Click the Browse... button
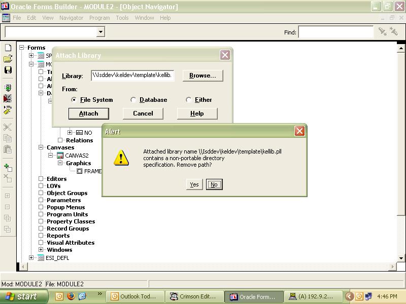Screen dimensions: 406x304 [x=202, y=75]
